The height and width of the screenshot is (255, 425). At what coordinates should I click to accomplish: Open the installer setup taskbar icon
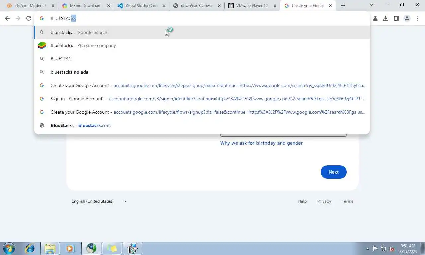point(132,248)
